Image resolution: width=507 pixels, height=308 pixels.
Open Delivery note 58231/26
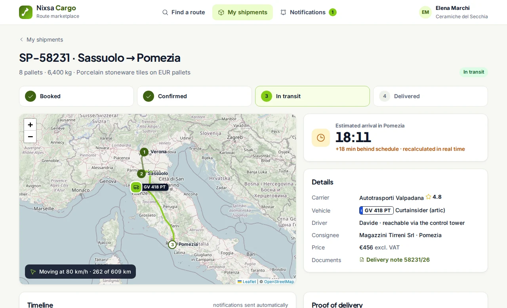(395, 260)
